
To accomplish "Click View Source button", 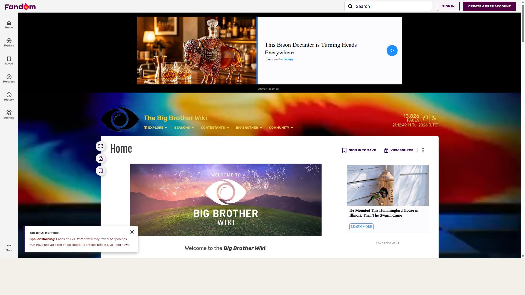I will point(399,150).
